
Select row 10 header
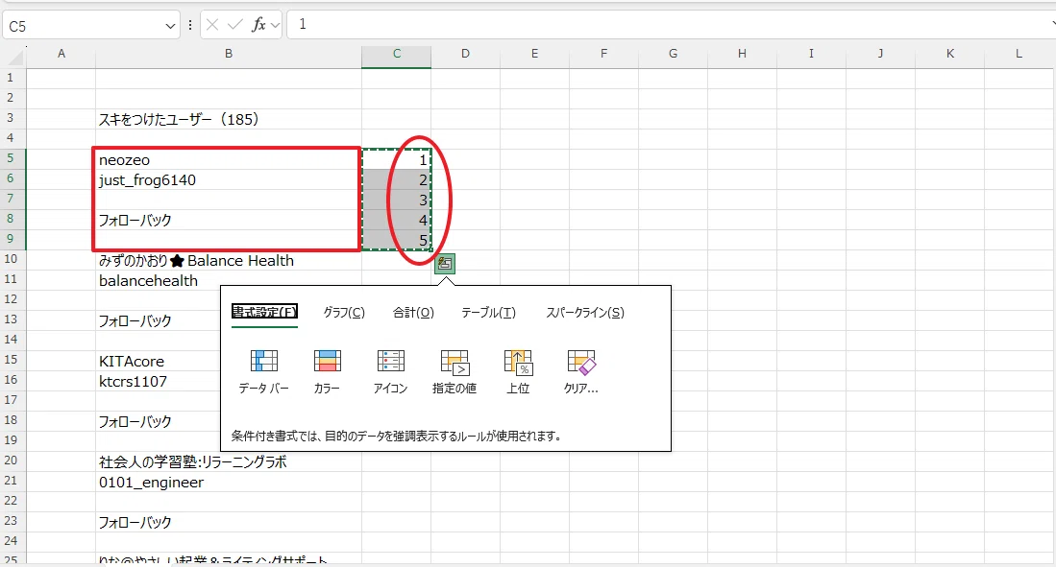click(x=11, y=260)
